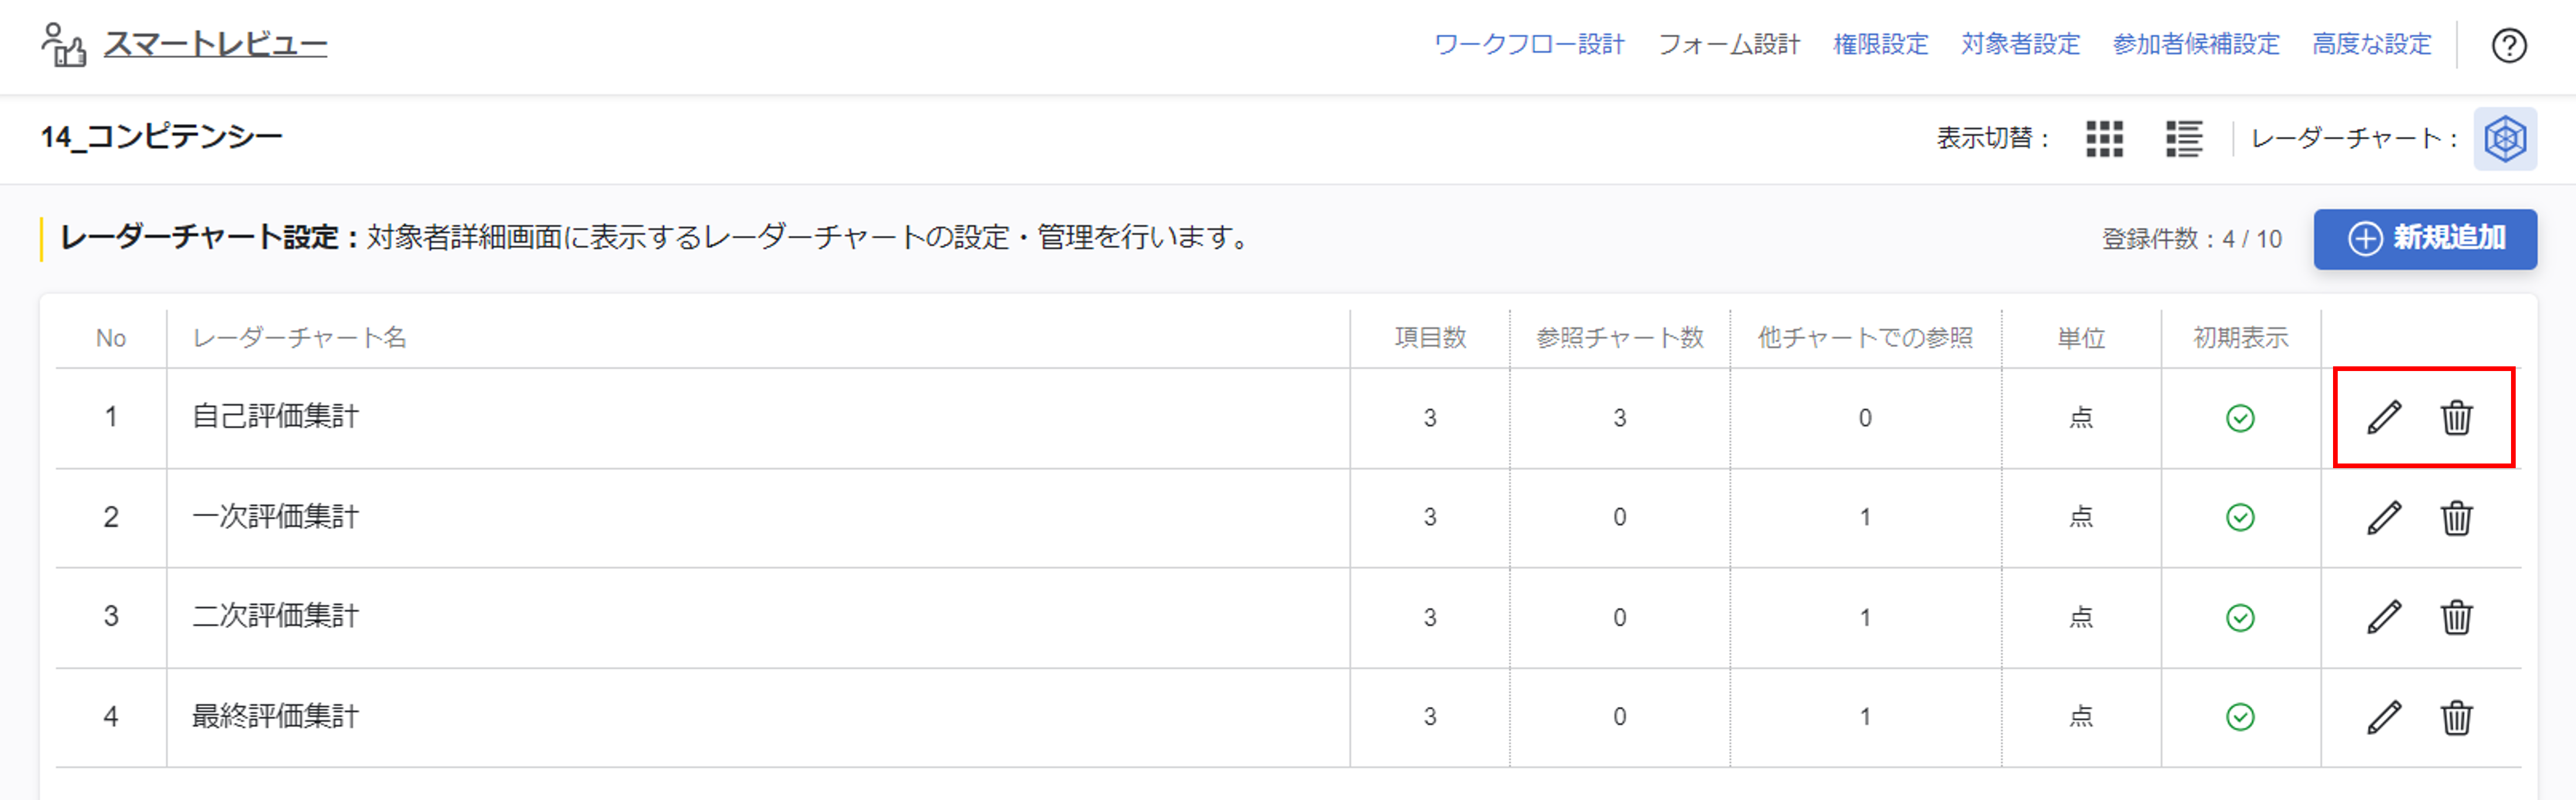This screenshot has height=800, width=2576.
Task: Edit 最終評価集計 with pencil icon
Action: coord(2384,717)
